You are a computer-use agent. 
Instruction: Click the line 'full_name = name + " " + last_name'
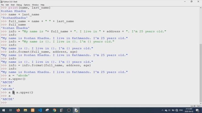point(41,21)
